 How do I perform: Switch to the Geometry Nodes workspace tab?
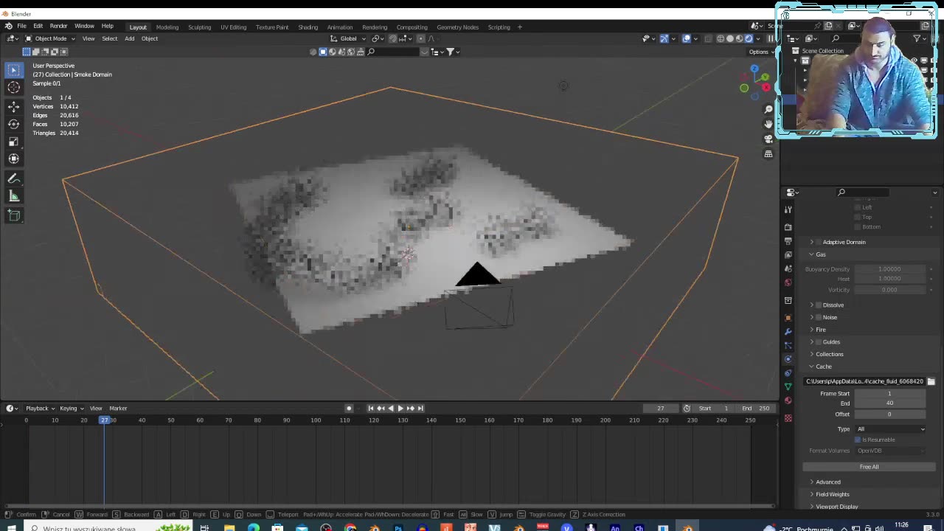click(x=457, y=27)
